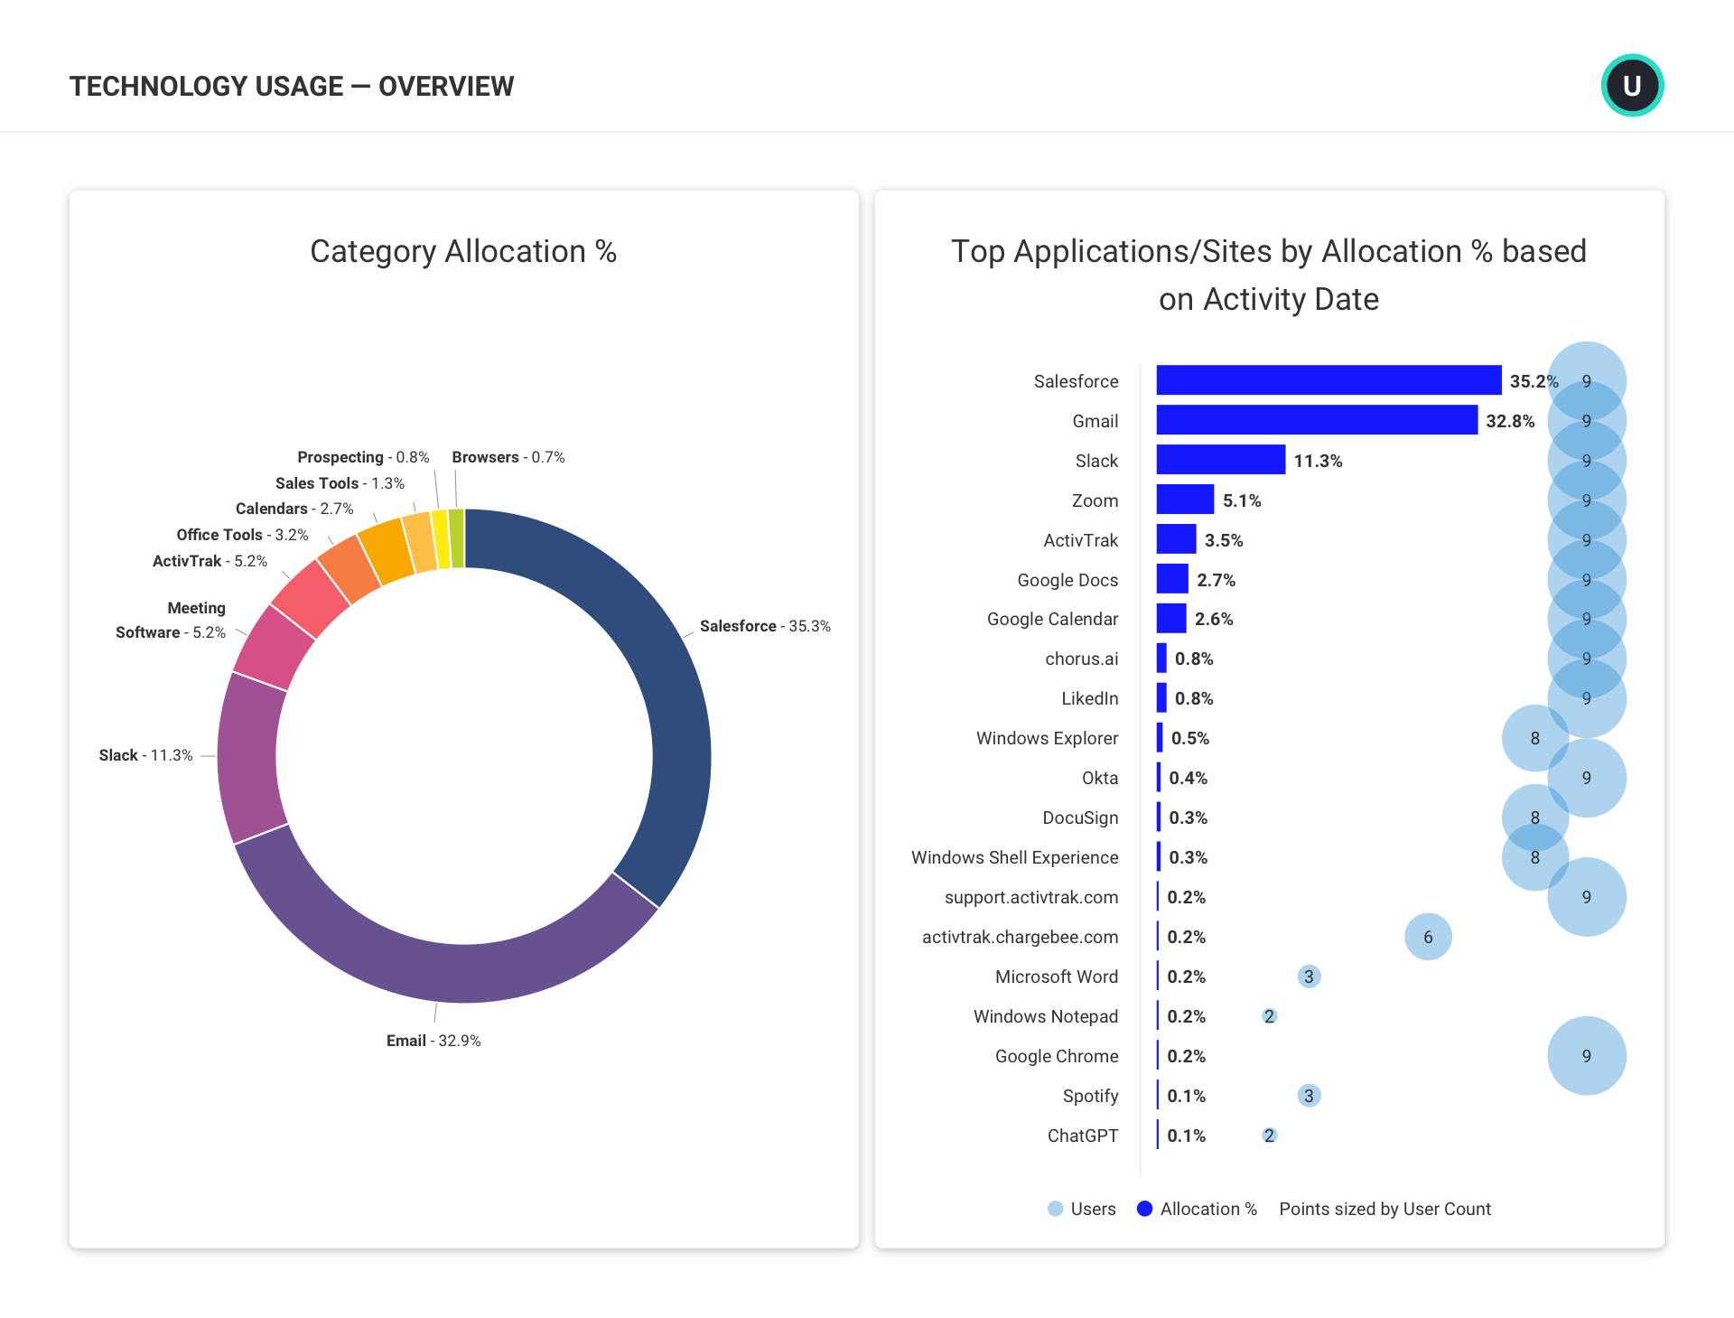The height and width of the screenshot is (1318, 1734).
Task: Click the 'Points sized by User Count' note
Action: click(1384, 1209)
